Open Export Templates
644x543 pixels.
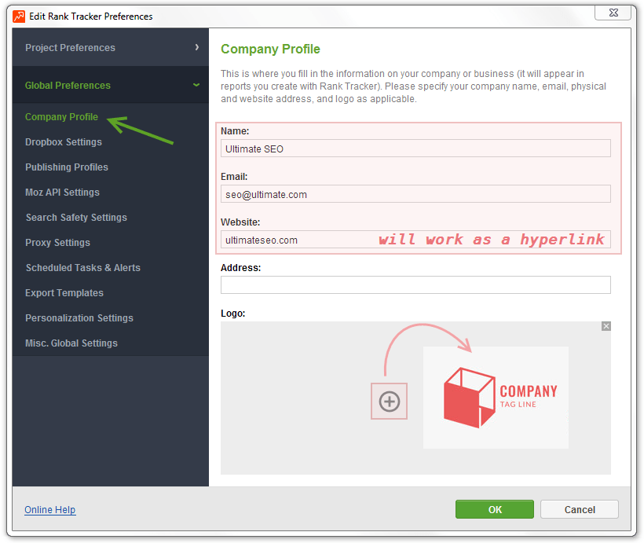click(64, 292)
